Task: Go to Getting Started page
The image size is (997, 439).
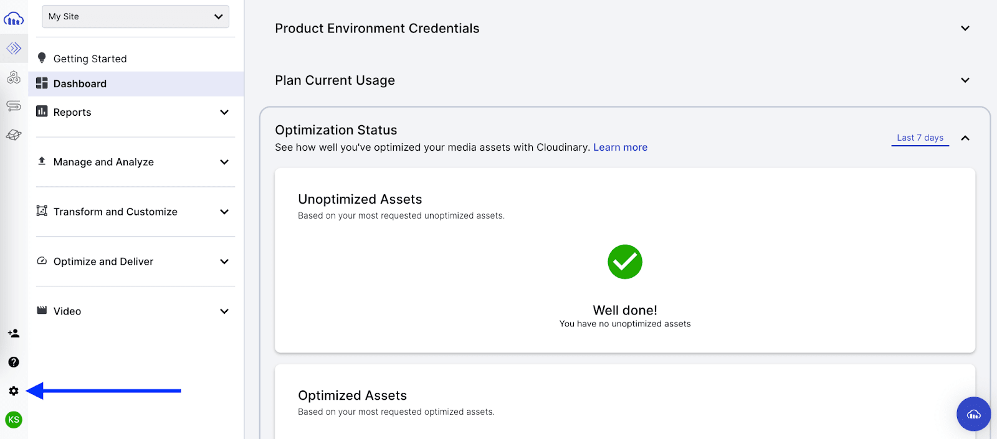Action: 90,59
